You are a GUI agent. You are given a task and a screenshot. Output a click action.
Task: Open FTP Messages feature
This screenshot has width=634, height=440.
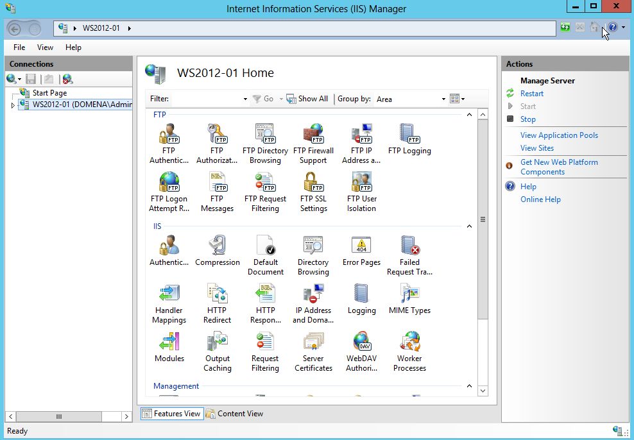click(217, 192)
